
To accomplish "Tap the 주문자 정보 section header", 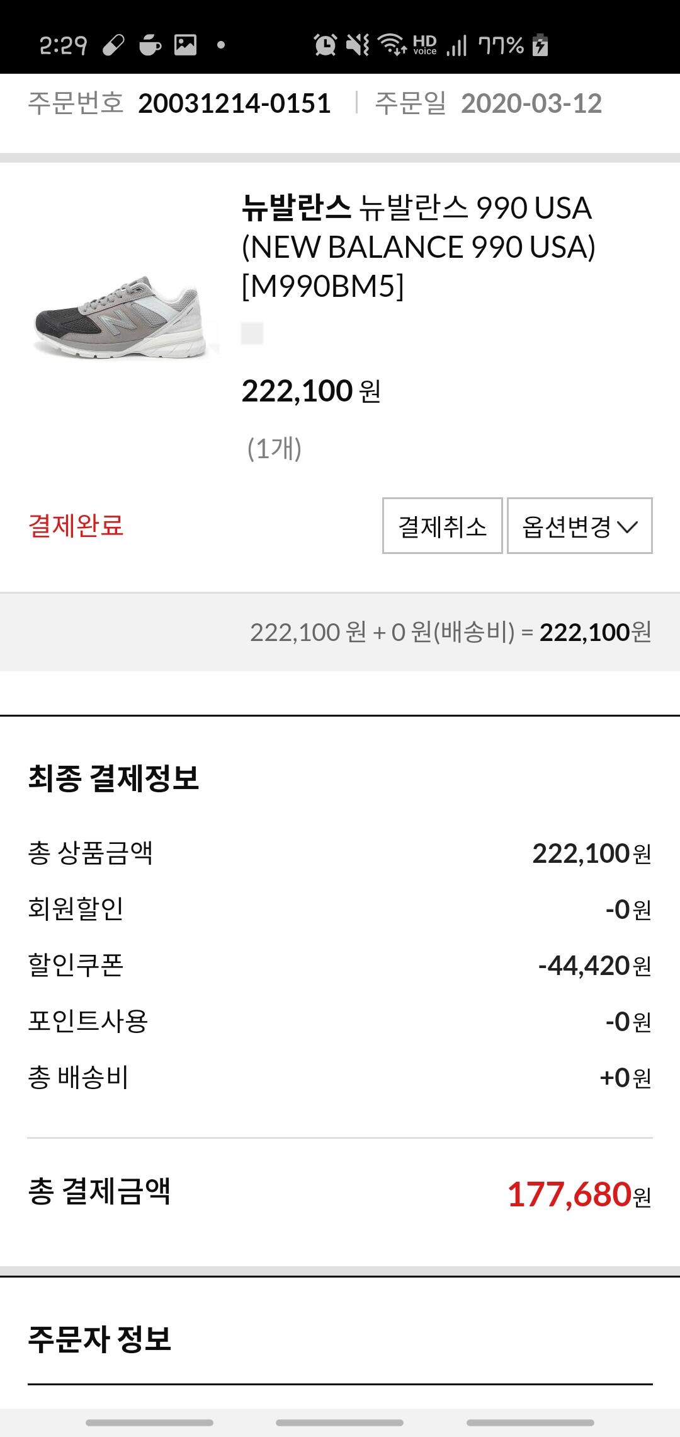I will (x=99, y=1339).
